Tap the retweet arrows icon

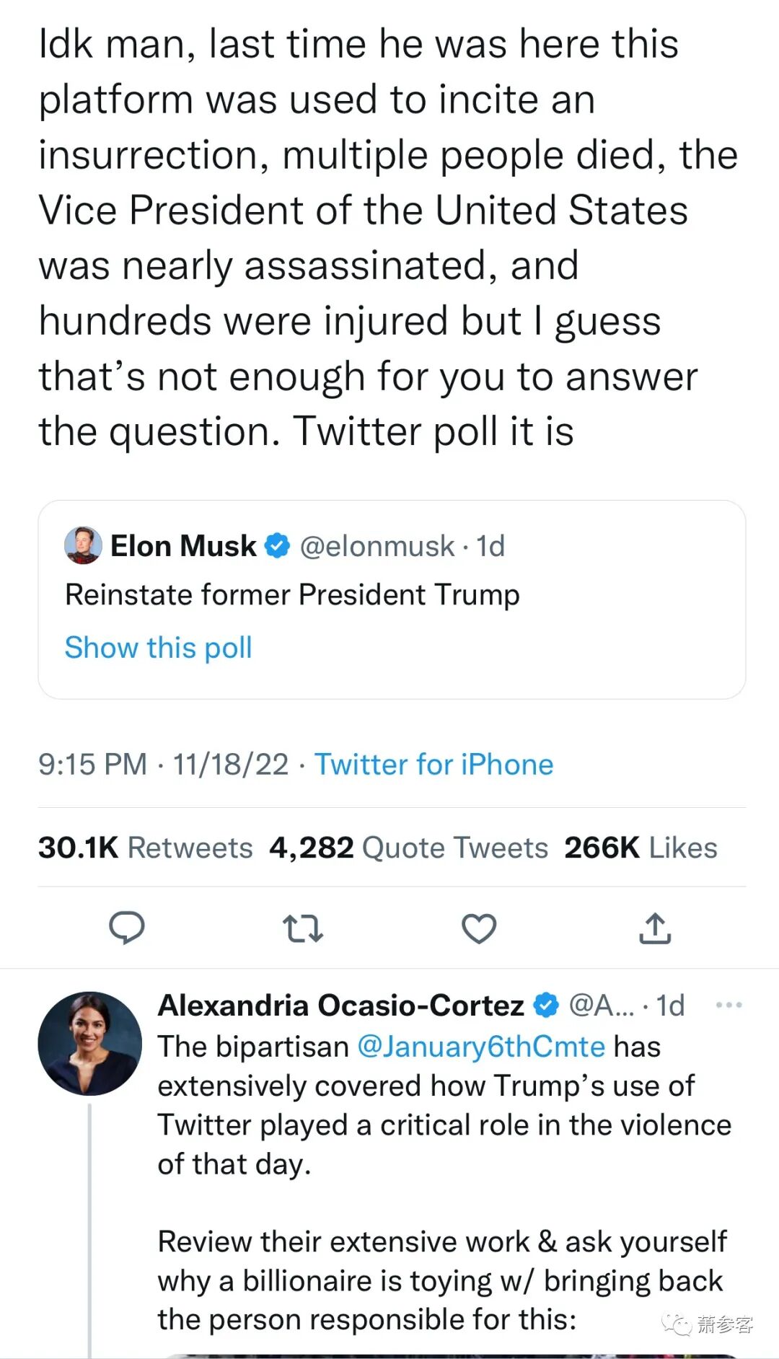(302, 928)
